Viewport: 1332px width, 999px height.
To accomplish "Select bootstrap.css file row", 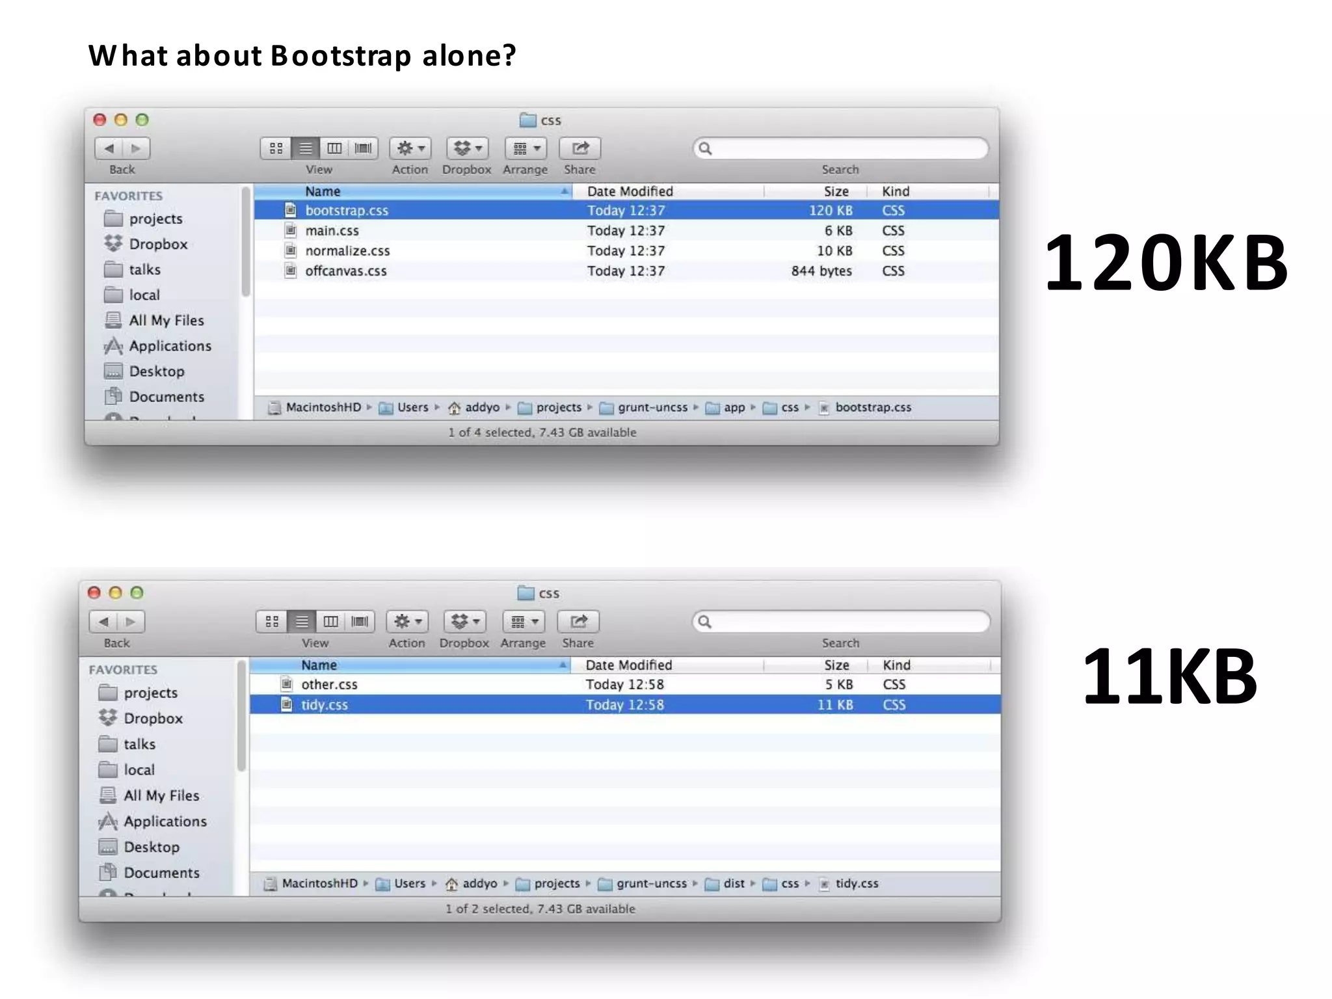I will 626,210.
